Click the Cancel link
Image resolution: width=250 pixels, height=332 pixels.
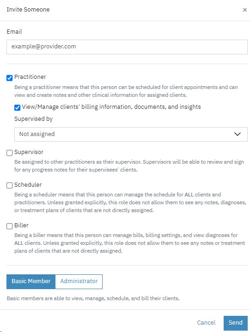(x=206, y=322)
